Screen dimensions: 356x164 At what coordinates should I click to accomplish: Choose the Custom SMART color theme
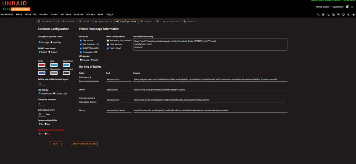(x=49, y=52)
